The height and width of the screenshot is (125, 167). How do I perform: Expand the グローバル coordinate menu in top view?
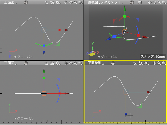pyautogui.click(x=24, y=57)
